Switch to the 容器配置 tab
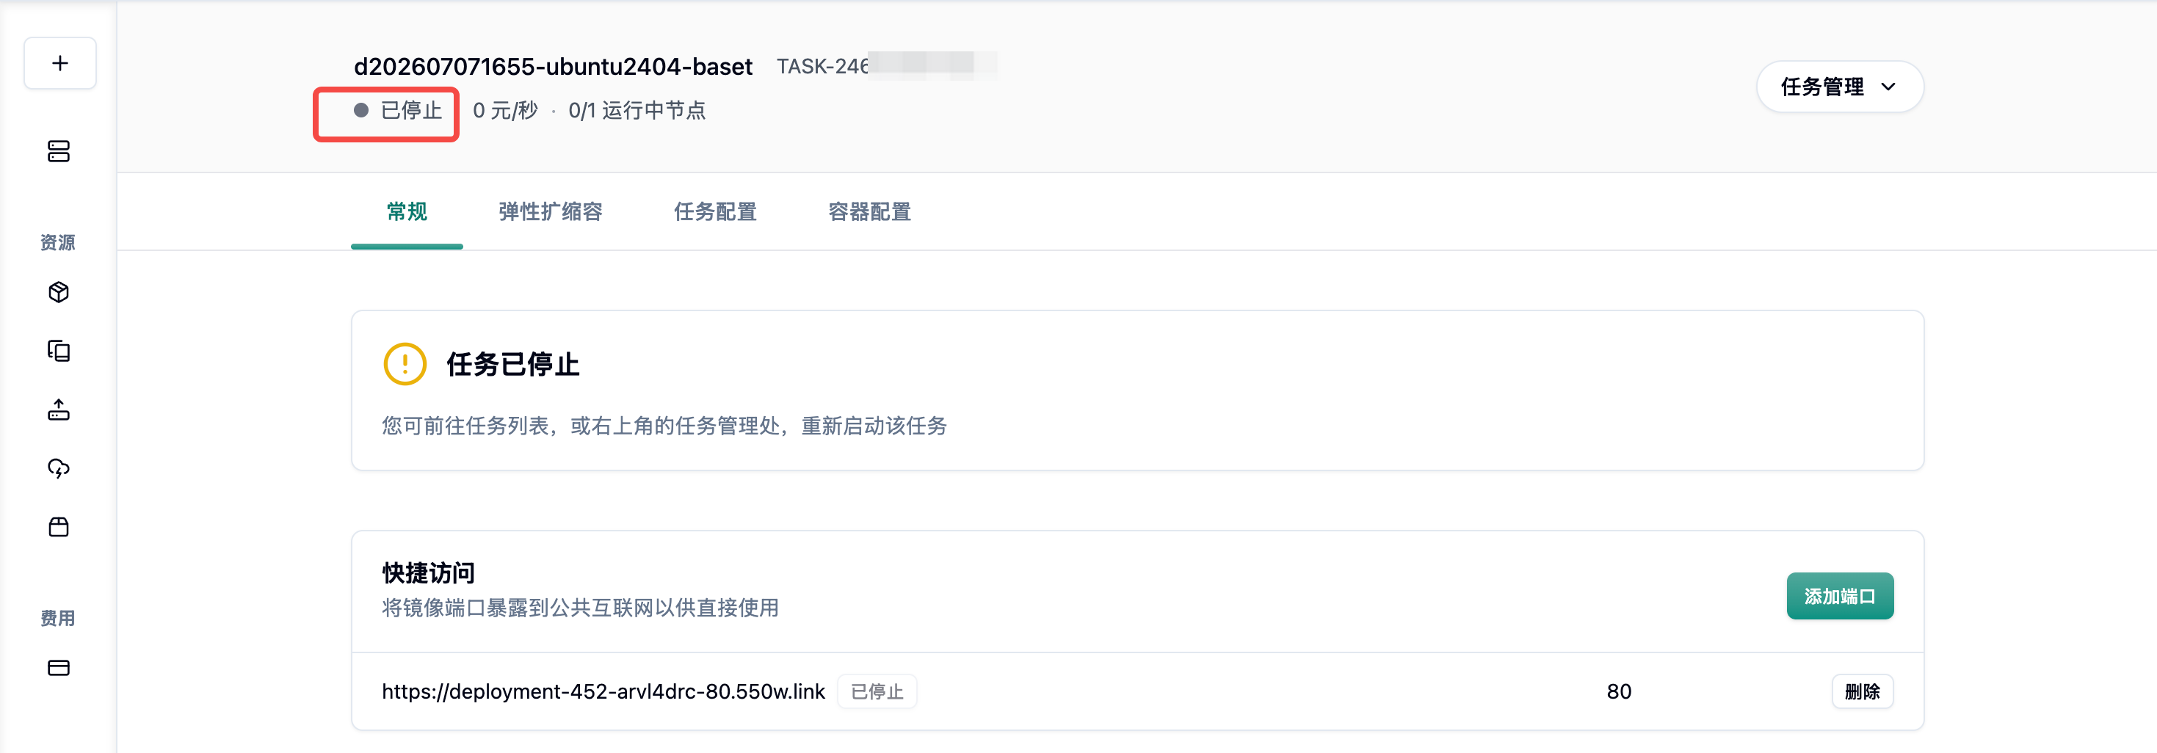The width and height of the screenshot is (2157, 753). 869,211
